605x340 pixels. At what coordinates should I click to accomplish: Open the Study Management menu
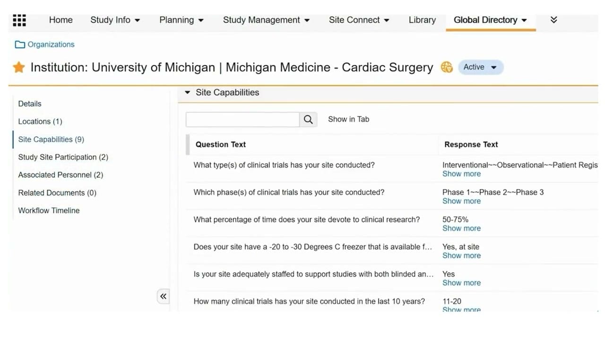point(267,20)
